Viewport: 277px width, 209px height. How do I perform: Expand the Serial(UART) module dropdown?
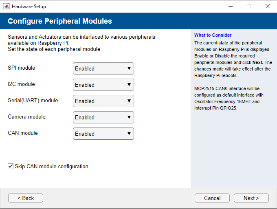pyautogui.click(x=103, y=101)
